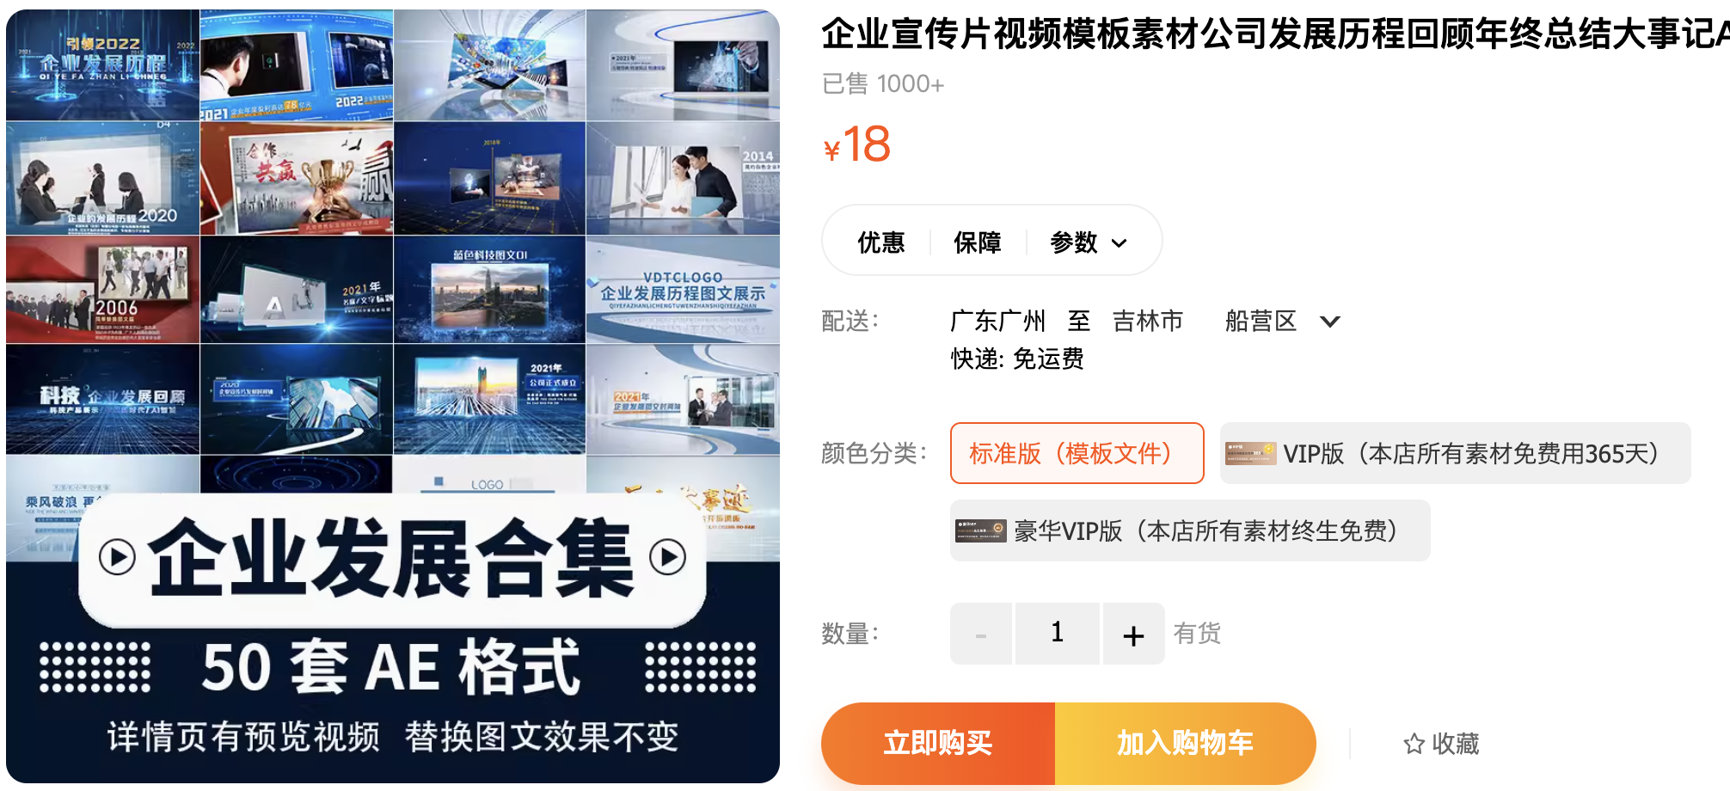Click 加入购物车 button
The height and width of the screenshot is (791, 1730).
click(1184, 743)
